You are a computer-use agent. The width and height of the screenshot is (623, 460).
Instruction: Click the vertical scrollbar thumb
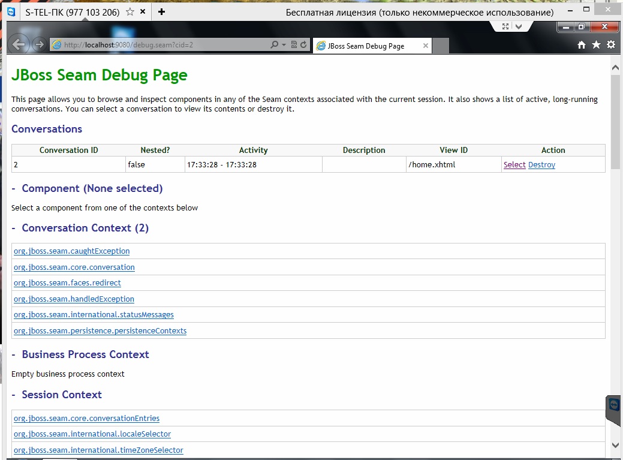pos(615,121)
